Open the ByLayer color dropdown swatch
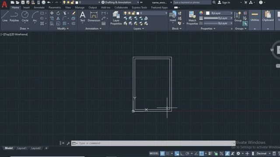 pos(208,13)
